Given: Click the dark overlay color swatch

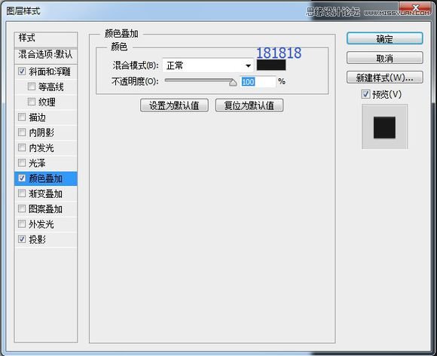Looking at the screenshot, I should pyautogui.click(x=271, y=65).
